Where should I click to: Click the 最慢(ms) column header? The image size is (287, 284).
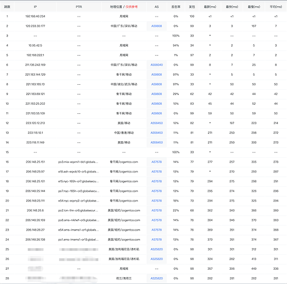coord(254,7)
